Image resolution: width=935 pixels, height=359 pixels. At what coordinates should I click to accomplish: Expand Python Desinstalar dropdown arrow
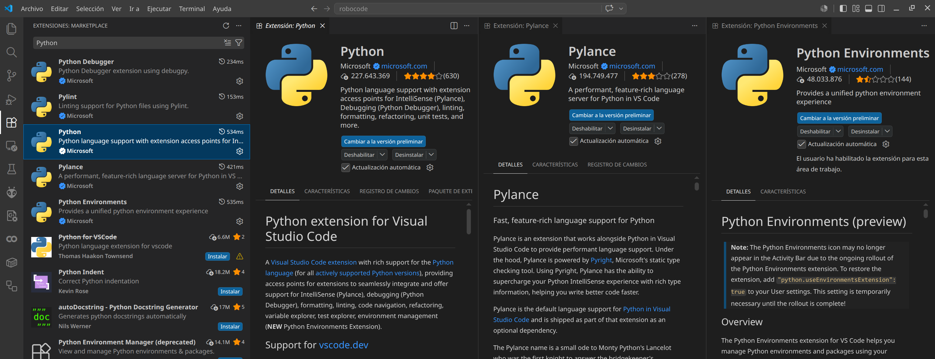point(431,155)
